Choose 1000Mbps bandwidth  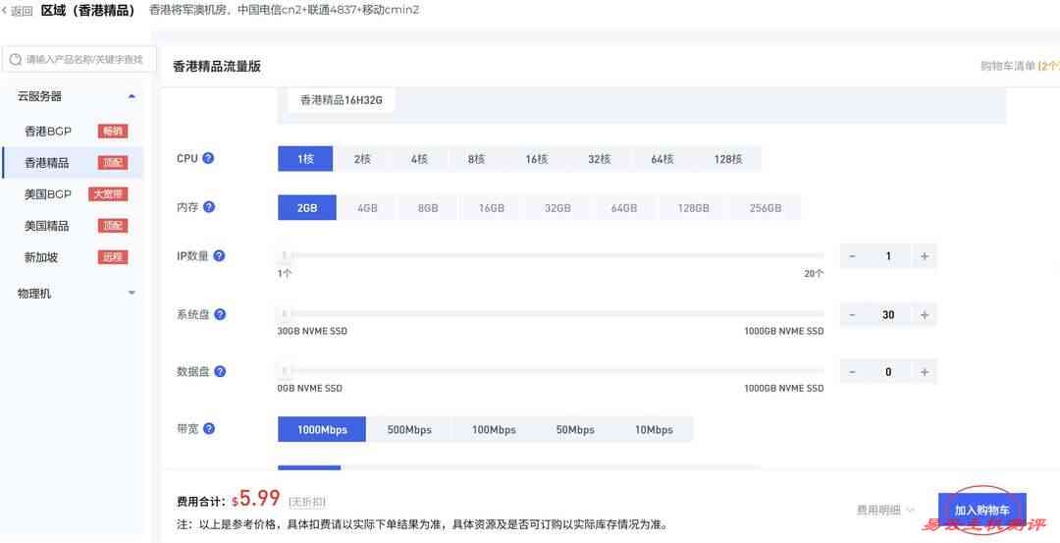click(322, 429)
